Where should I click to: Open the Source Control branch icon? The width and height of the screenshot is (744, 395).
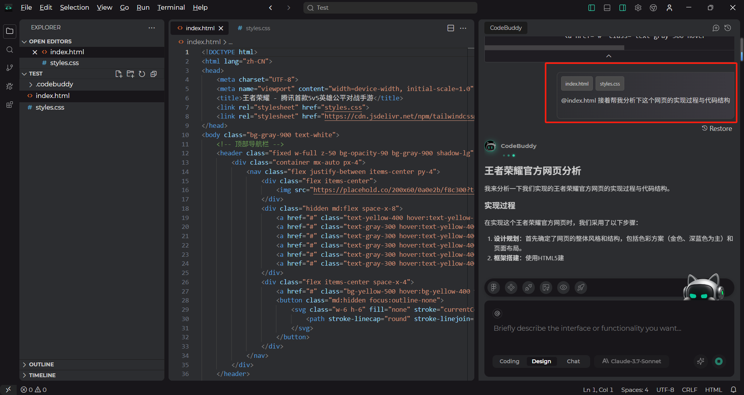click(10, 68)
